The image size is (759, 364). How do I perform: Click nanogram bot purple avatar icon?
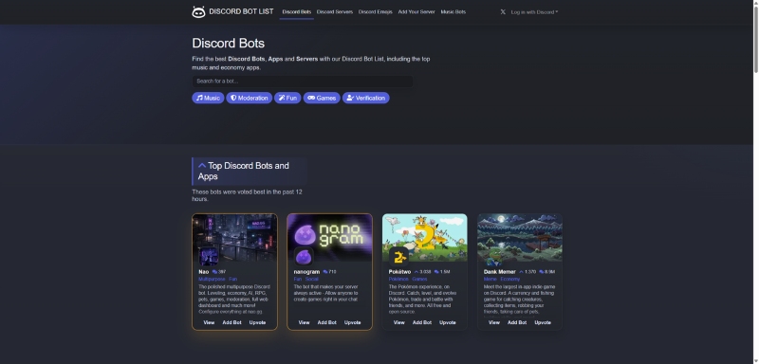pyautogui.click(x=304, y=256)
